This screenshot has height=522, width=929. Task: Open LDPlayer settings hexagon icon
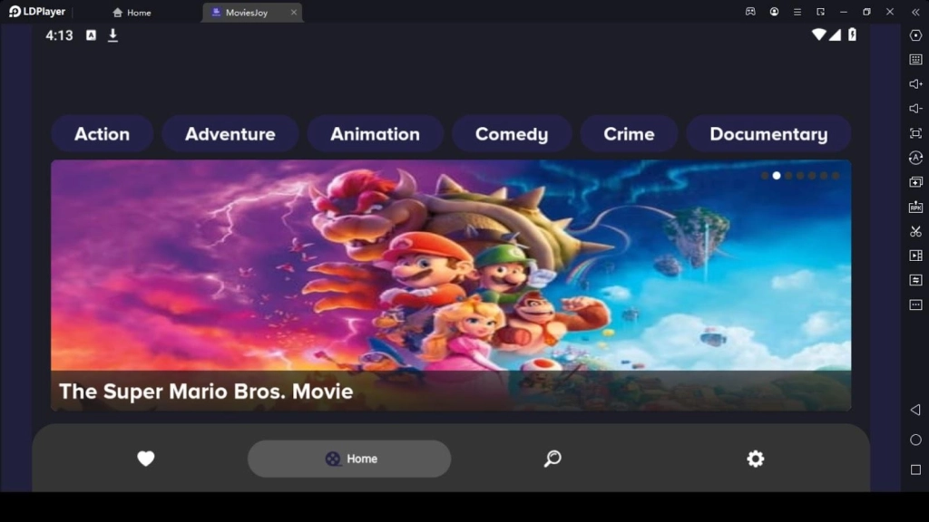point(915,35)
